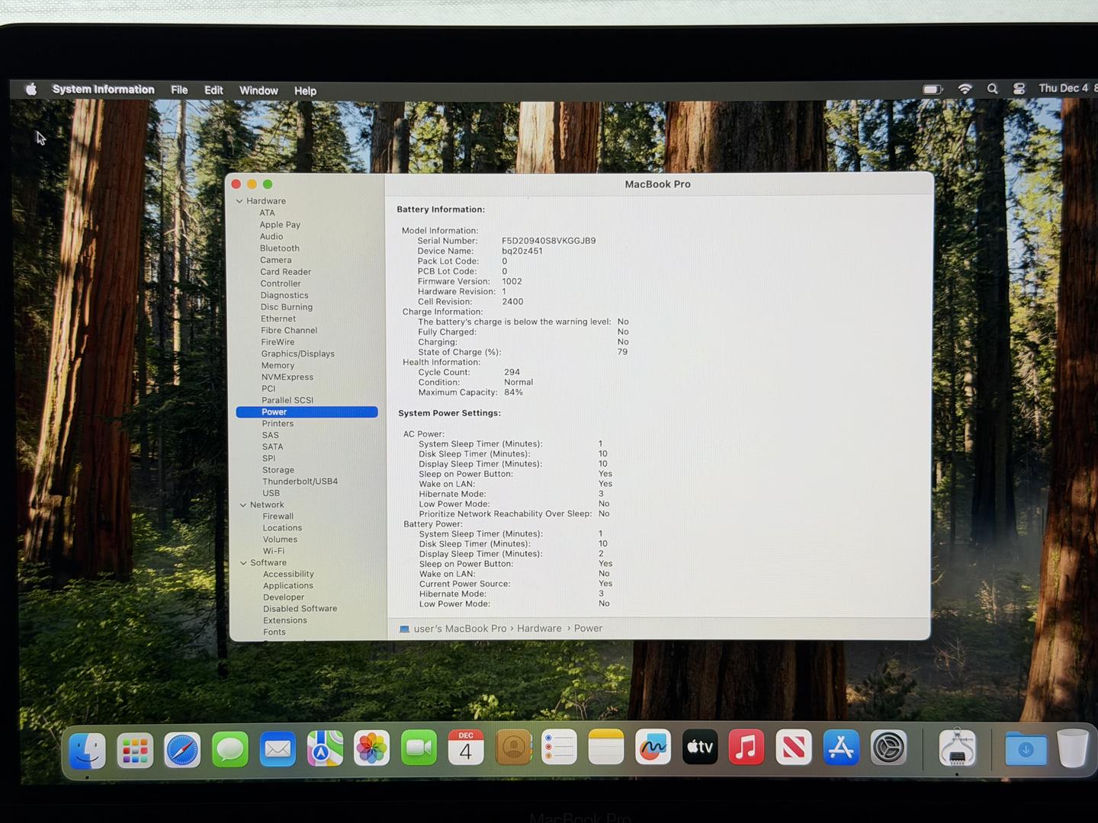The height and width of the screenshot is (823, 1098).
Task: Click Hardware in the path bar
Action: tap(539, 629)
